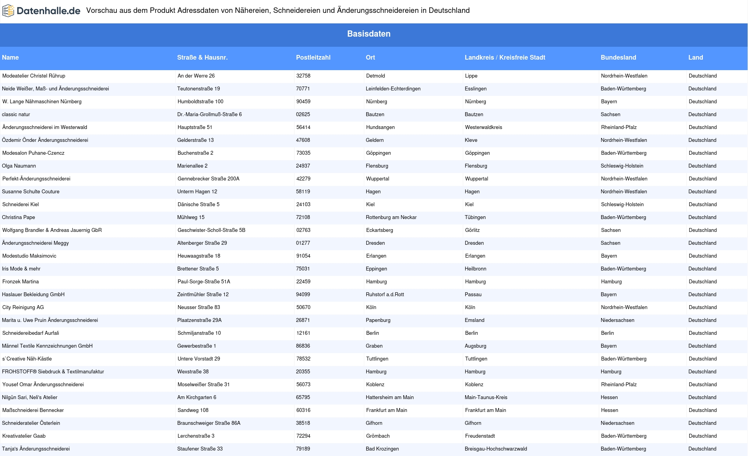The width and height of the screenshot is (748, 456).
Task: Select the Bundesland column header
Action: click(618, 57)
